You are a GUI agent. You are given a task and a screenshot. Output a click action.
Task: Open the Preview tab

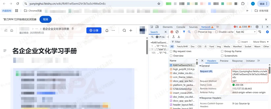[x=224, y=61]
